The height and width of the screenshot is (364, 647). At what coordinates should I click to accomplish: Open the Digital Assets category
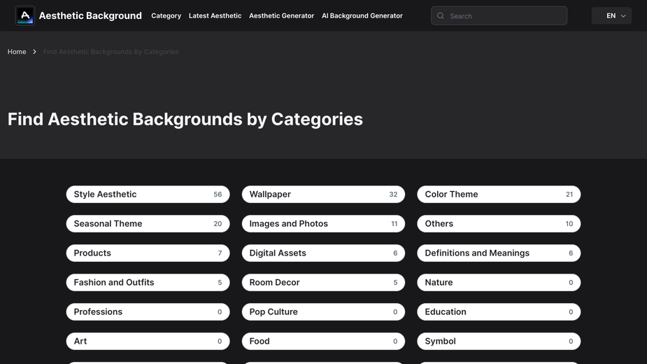point(323,253)
